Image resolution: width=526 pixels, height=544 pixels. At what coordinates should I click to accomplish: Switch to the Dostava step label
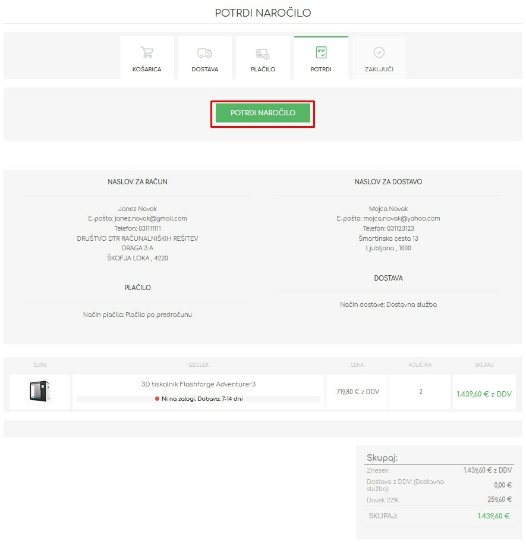(x=204, y=70)
